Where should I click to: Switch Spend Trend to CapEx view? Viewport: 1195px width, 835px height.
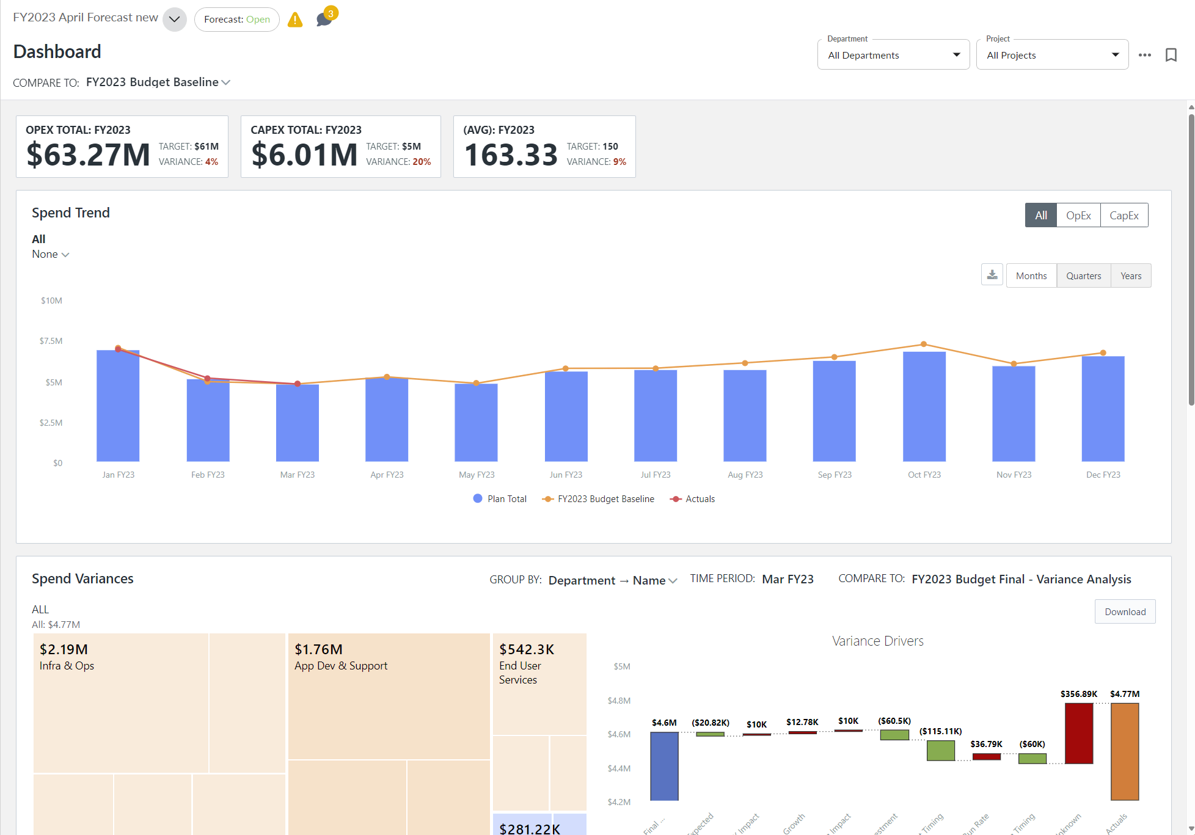pos(1124,215)
